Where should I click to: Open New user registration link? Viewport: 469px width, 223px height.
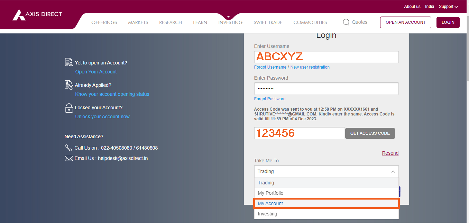[x=310, y=67]
